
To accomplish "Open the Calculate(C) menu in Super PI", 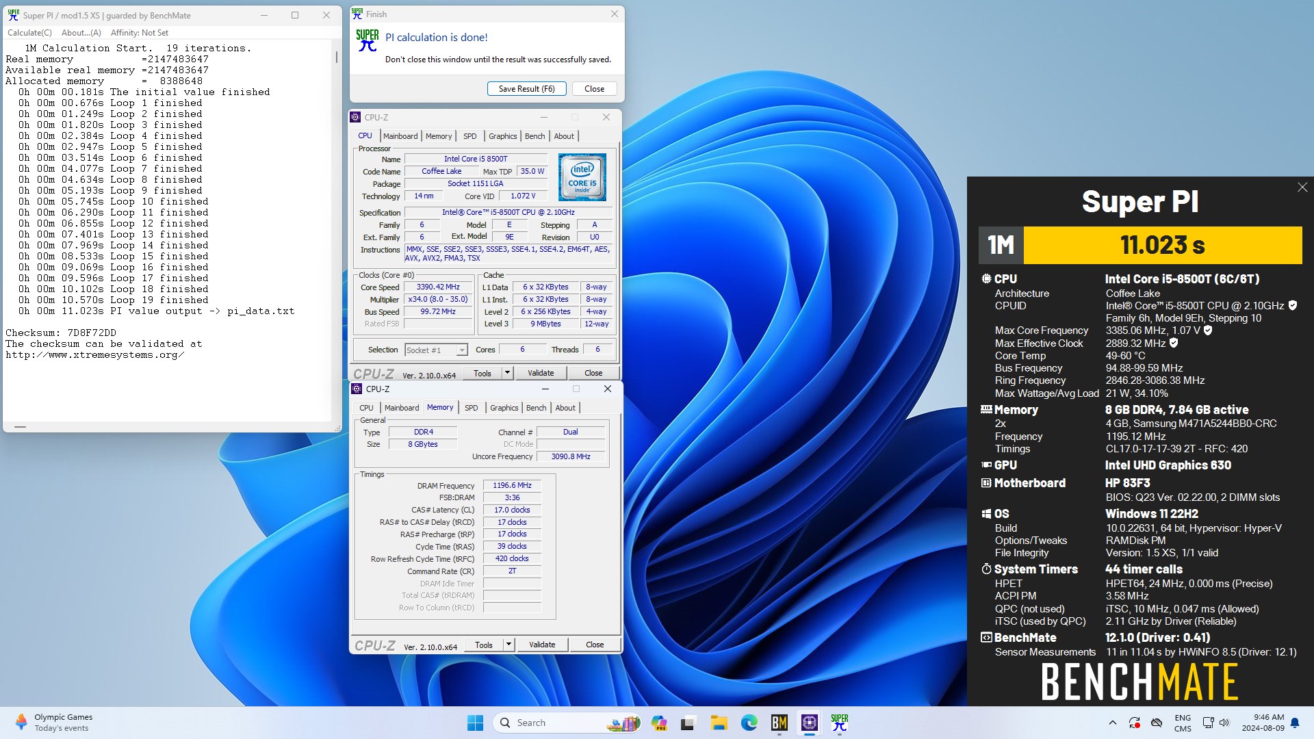I will pyautogui.click(x=29, y=33).
